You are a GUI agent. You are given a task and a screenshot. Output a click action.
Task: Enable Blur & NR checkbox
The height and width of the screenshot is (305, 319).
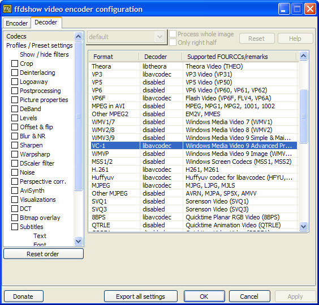click(15, 136)
